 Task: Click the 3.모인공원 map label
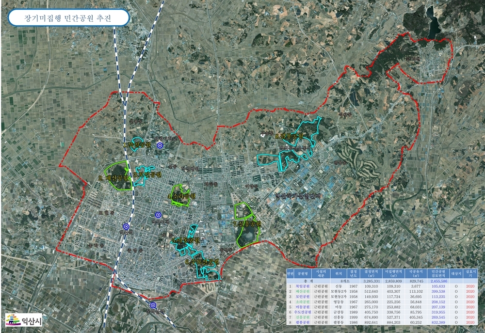[147, 174]
